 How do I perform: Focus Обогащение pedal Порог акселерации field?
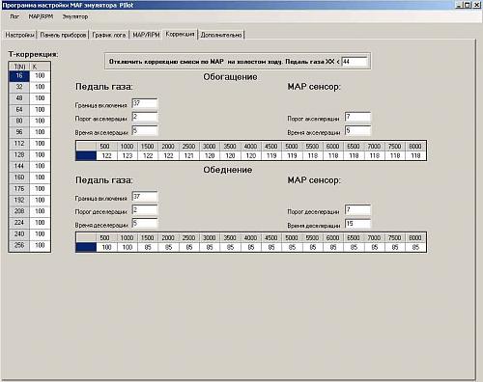coord(145,117)
